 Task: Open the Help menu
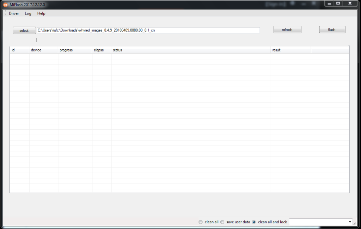coord(41,13)
